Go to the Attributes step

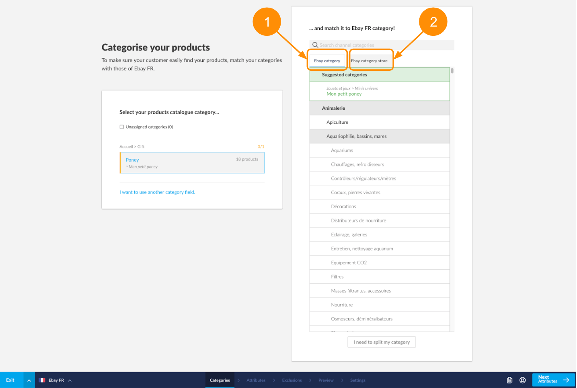pos(256,380)
